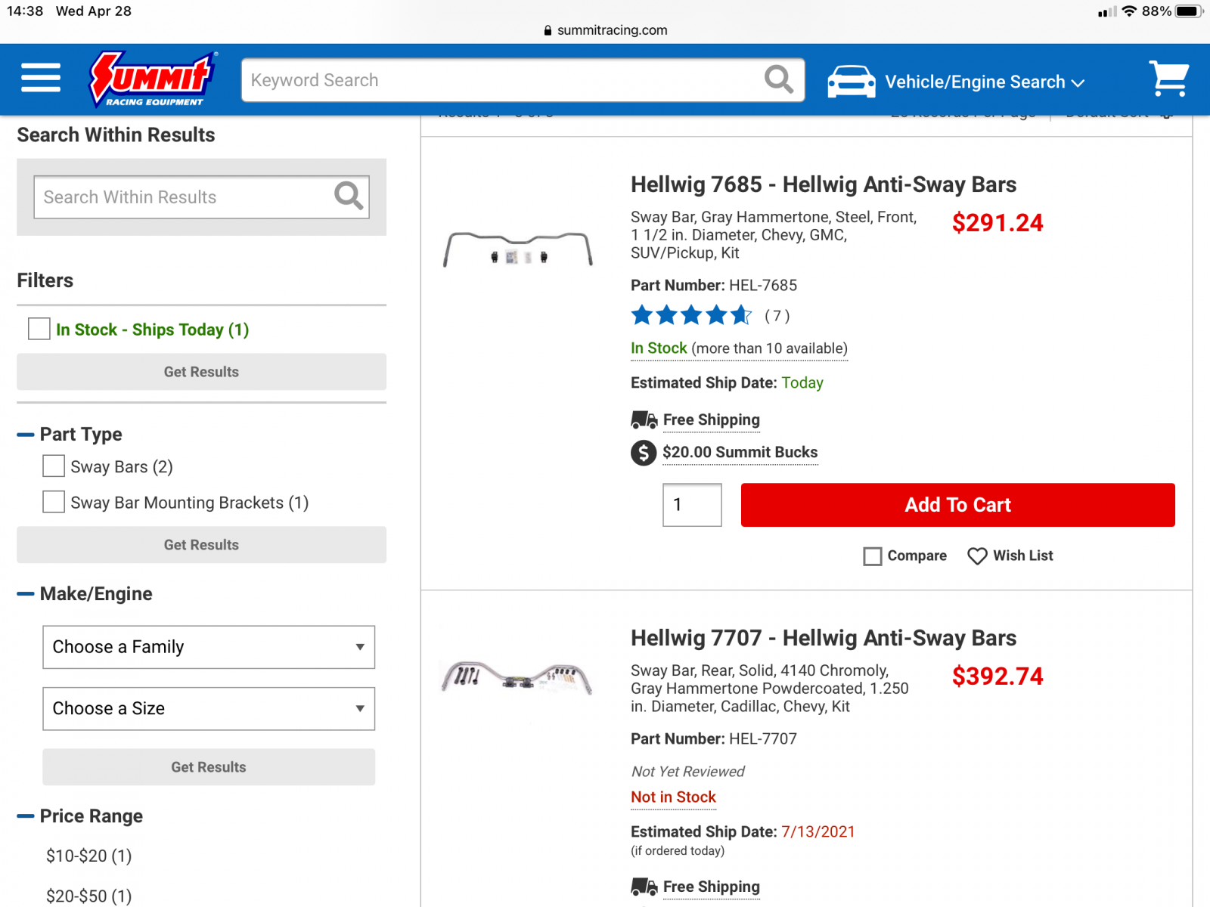Click the Search Within Results magnifier icon
1210x907 pixels.
tap(349, 197)
